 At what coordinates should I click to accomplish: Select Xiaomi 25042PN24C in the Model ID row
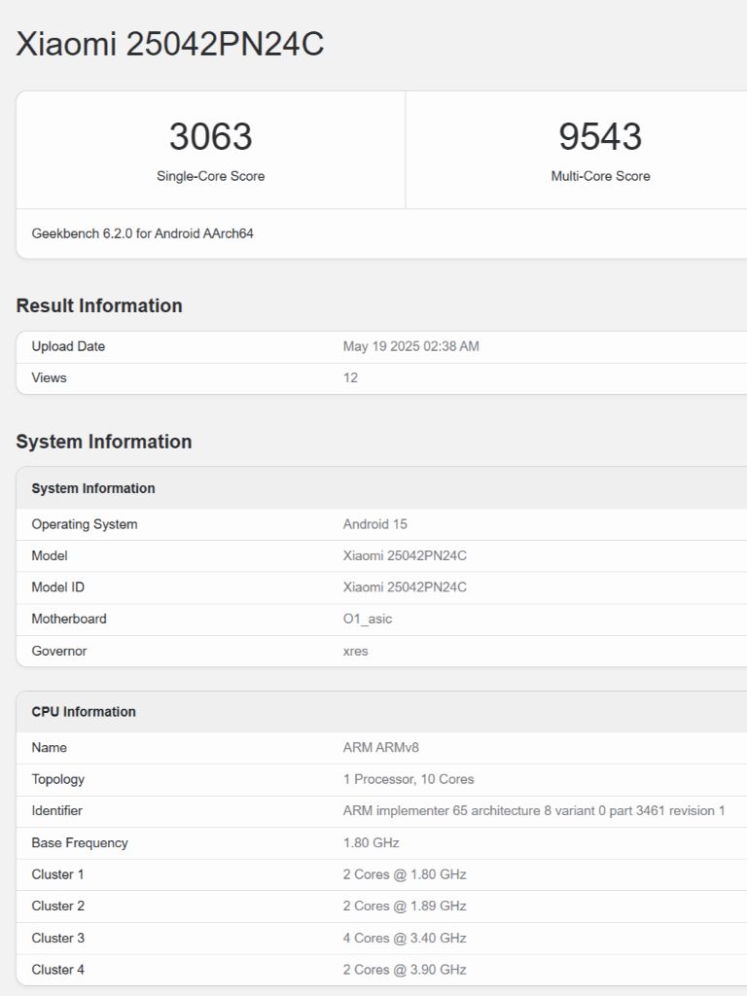click(405, 587)
